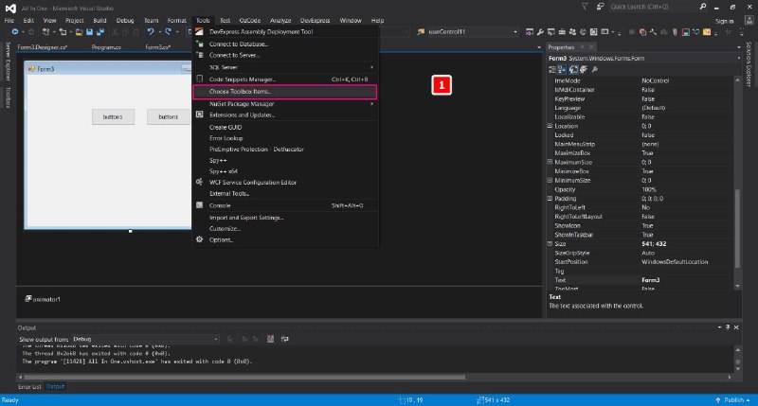Screen dimensions: 758x406
Task: Switch to the Program.cs tab
Action: click(x=106, y=47)
